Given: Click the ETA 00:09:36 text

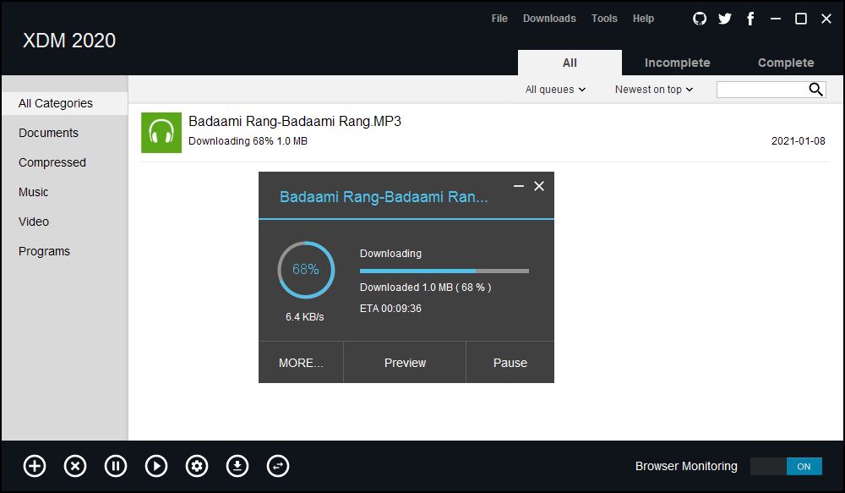Looking at the screenshot, I should [x=390, y=309].
